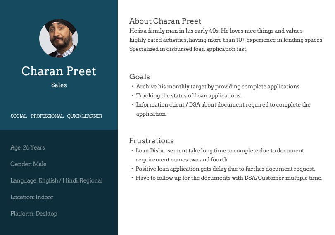335x235 pixels.
Task: Click the Location: Indoor line
Action: (32, 197)
